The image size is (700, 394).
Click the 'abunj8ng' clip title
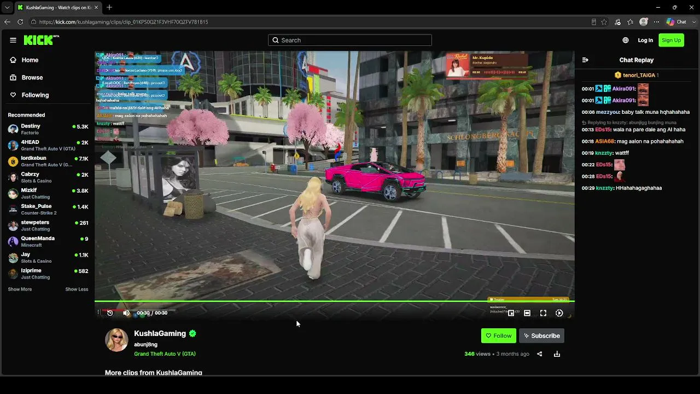[x=145, y=345]
